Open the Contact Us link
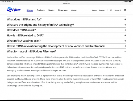 [118, 10]
